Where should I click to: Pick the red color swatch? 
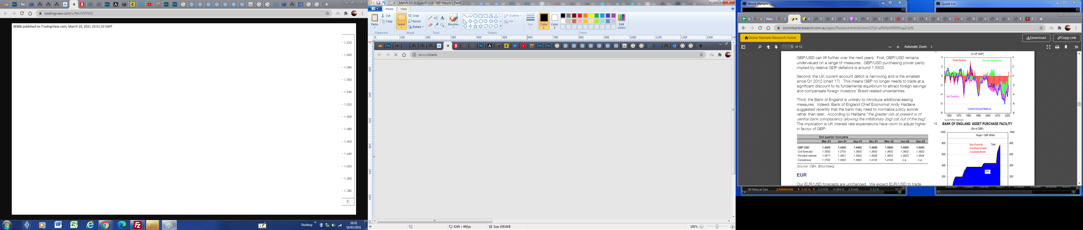point(580,16)
